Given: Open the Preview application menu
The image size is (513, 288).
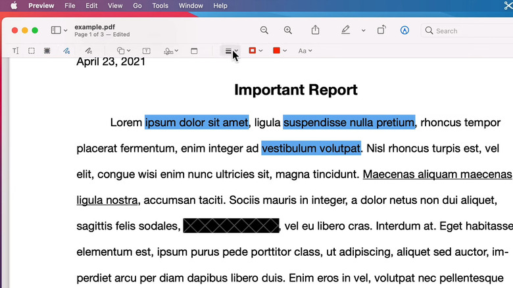Looking at the screenshot, I should 41,5.
